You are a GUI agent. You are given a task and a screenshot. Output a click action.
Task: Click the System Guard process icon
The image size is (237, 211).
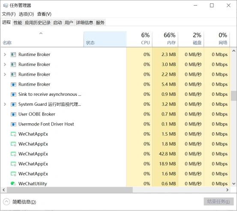point(13,104)
